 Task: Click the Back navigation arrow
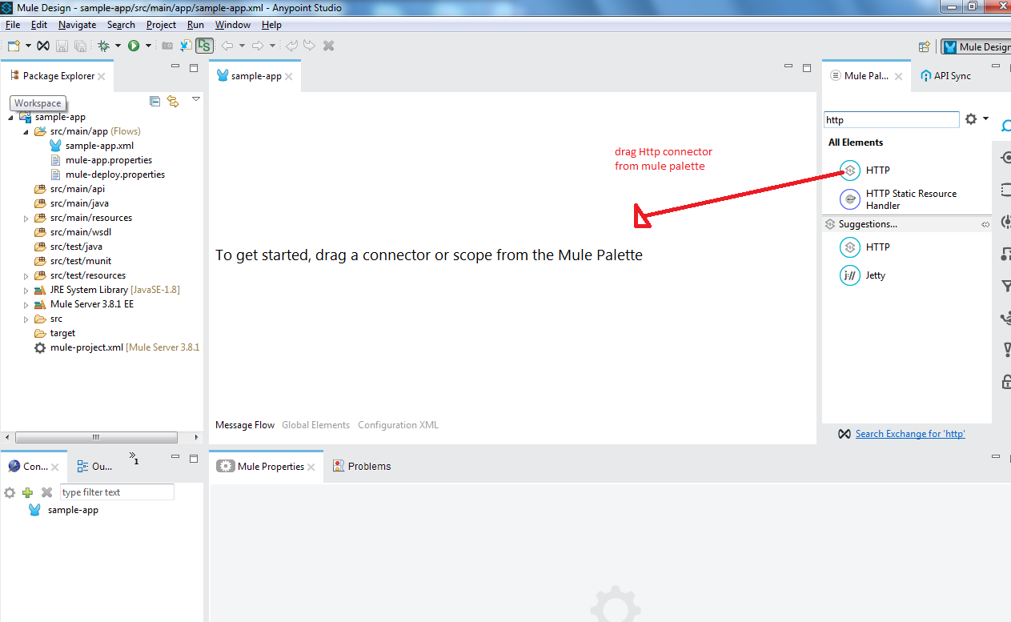pyautogui.click(x=227, y=46)
